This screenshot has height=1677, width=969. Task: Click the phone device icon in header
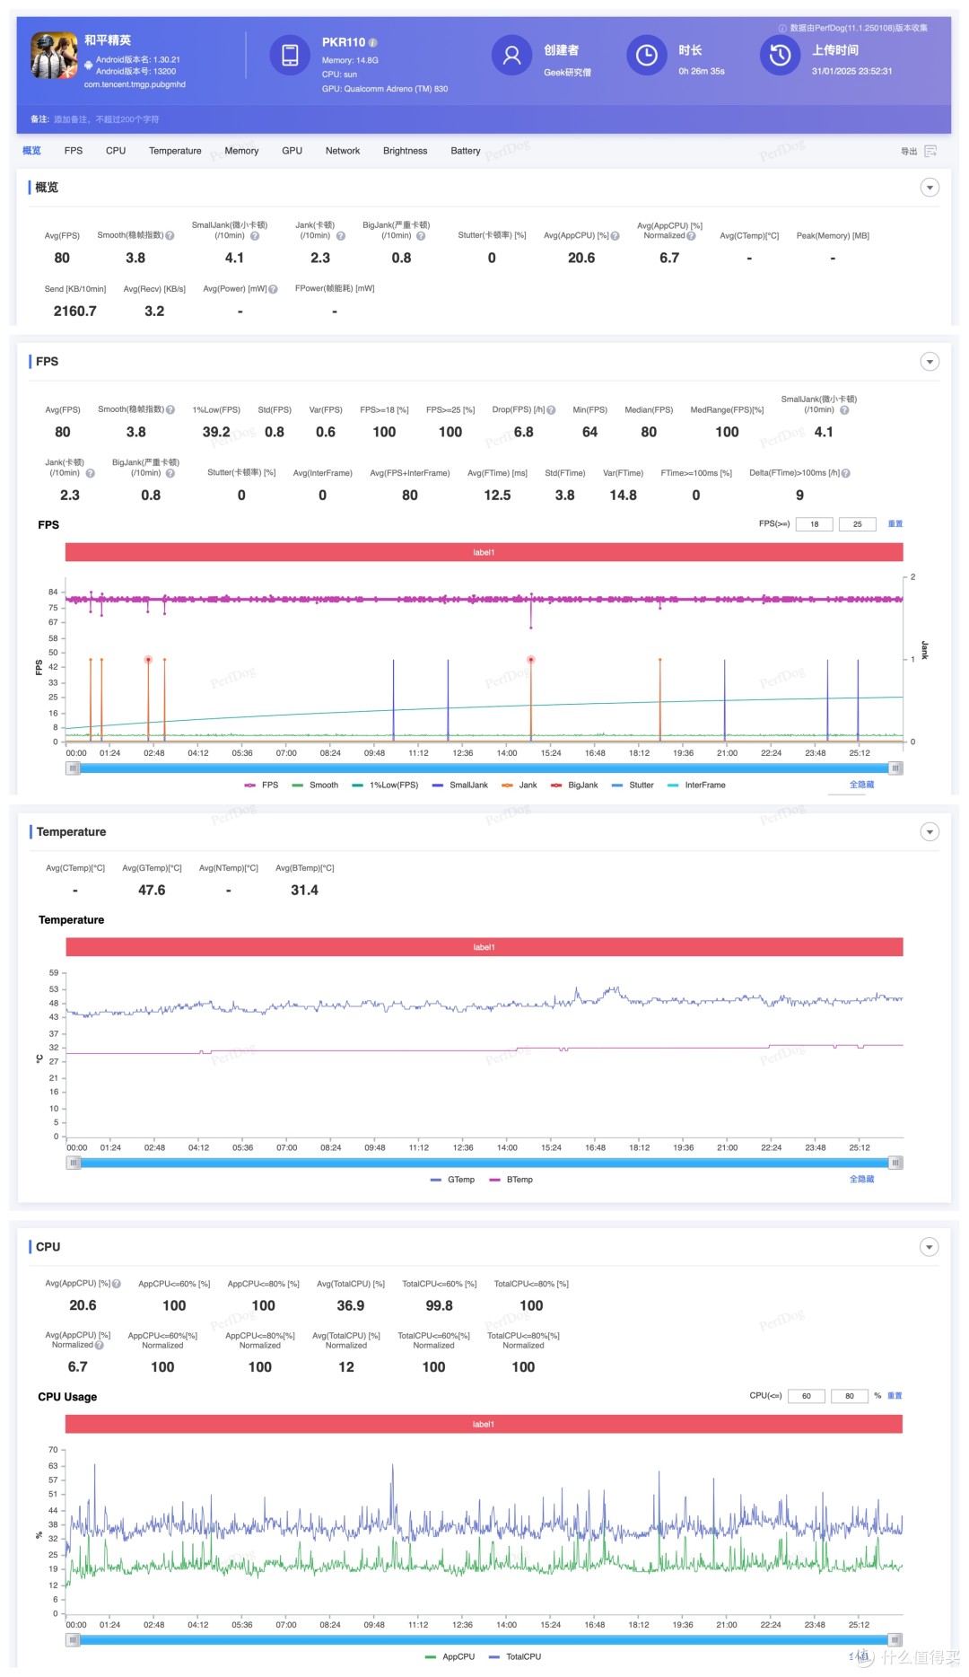(x=290, y=56)
